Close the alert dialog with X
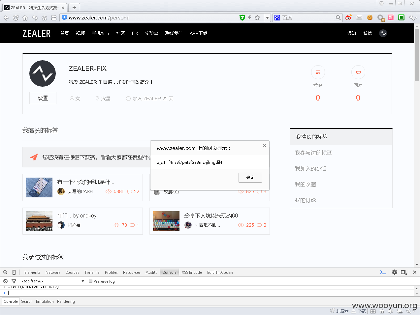420x315 pixels. [x=265, y=145]
